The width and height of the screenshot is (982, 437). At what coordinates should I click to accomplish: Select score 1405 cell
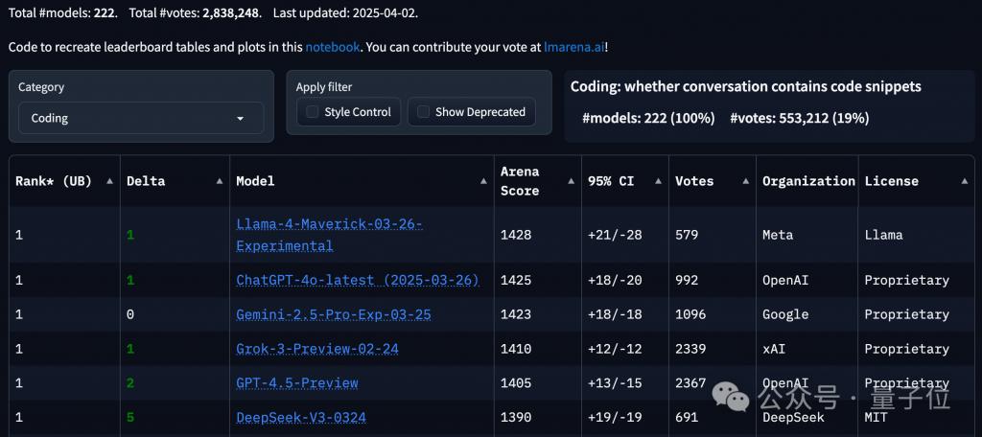(515, 382)
